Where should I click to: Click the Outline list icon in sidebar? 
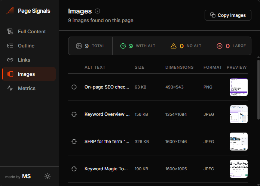(10, 46)
